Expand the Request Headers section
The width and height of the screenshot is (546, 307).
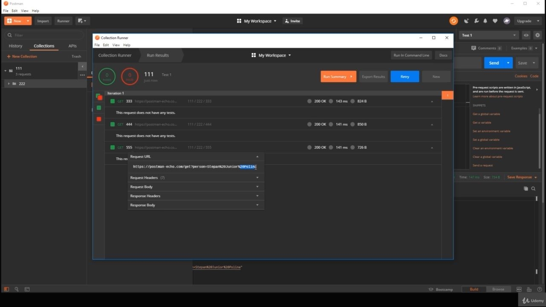pyautogui.click(x=196, y=177)
